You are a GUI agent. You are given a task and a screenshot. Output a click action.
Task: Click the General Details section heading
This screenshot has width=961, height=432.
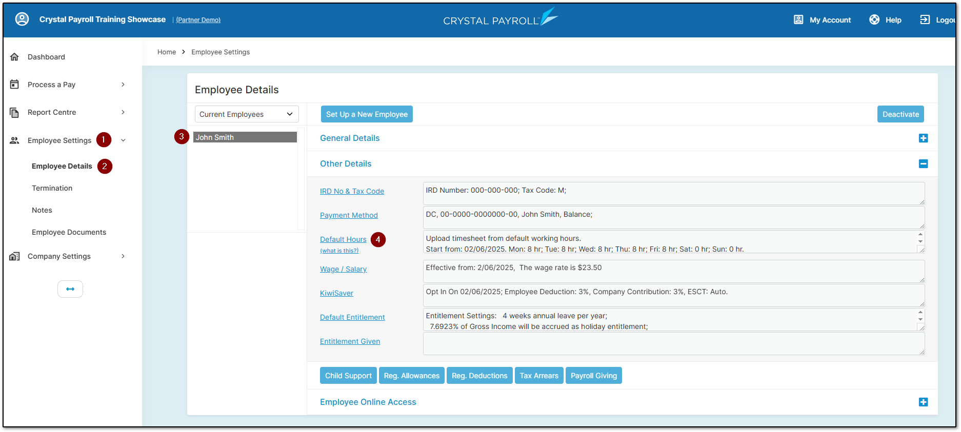tap(350, 138)
